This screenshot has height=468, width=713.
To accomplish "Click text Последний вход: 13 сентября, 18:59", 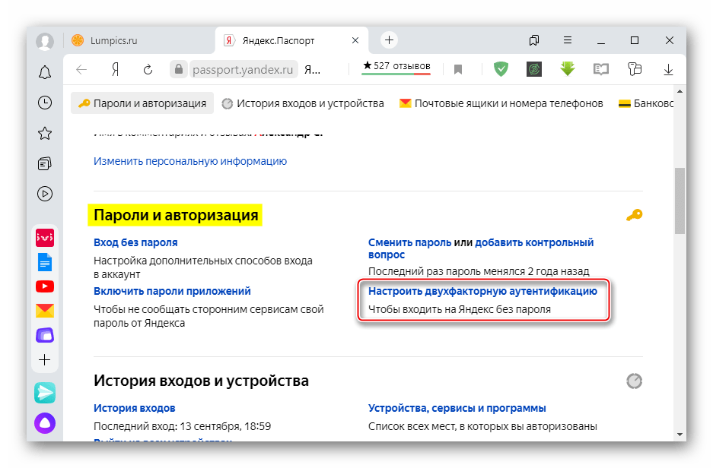I will click(183, 426).
